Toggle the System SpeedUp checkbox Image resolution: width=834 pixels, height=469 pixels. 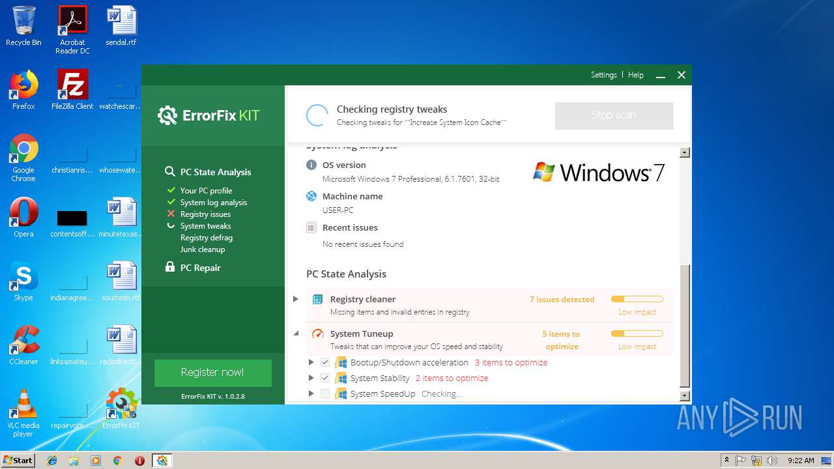point(325,393)
